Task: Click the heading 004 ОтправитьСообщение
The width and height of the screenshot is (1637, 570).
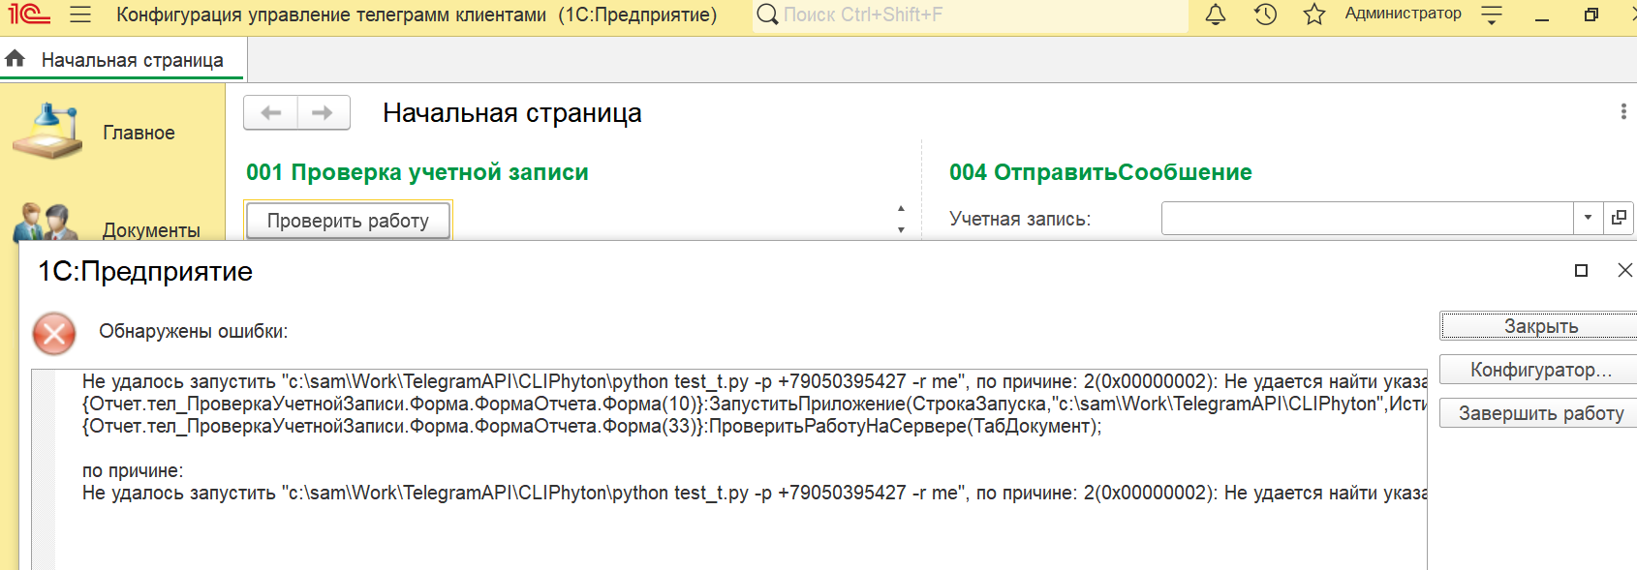Action: click(x=1100, y=172)
